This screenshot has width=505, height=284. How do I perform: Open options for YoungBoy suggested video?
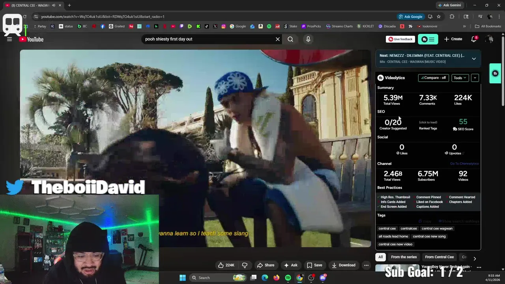479,267
